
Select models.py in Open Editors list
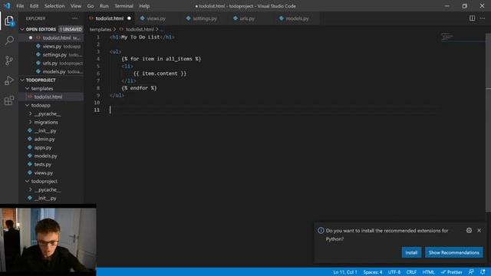click(x=54, y=71)
